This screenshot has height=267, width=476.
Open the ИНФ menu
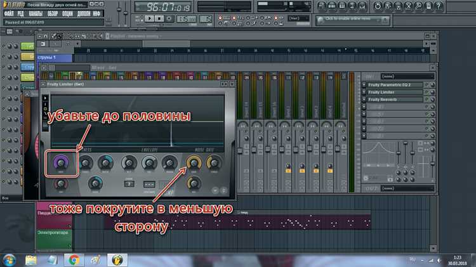96,14
